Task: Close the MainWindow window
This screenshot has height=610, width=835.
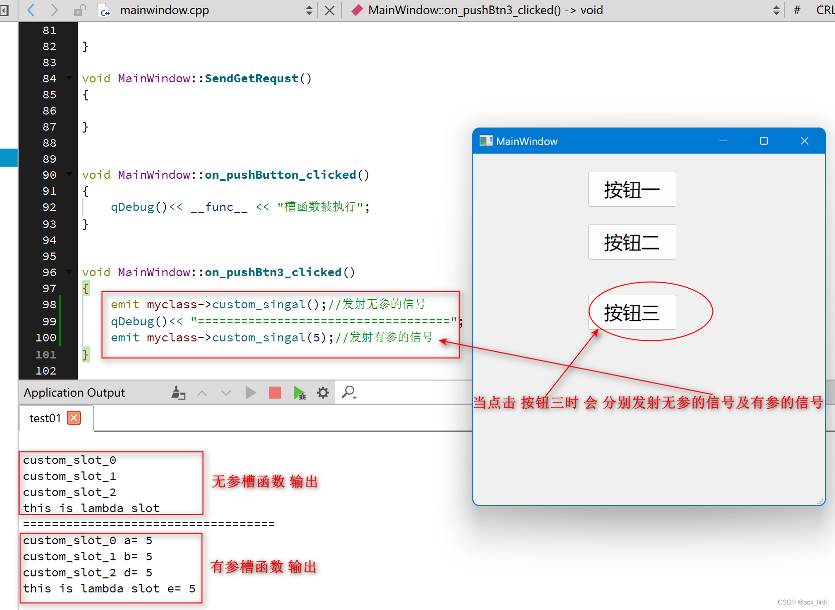Action: click(x=804, y=141)
